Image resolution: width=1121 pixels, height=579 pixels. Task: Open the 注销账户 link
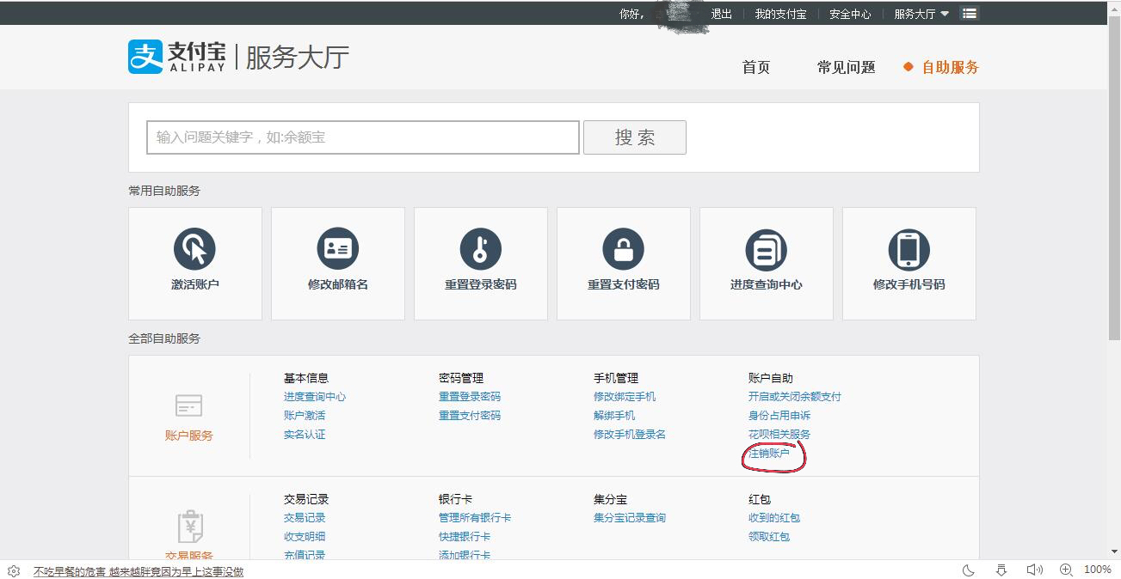point(769,454)
